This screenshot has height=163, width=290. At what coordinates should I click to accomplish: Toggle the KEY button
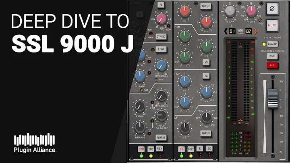(x=159, y=148)
